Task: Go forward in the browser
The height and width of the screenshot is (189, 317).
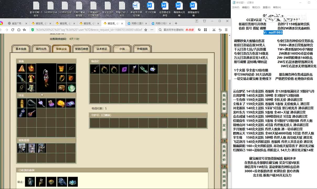Action: (x=7, y=30)
